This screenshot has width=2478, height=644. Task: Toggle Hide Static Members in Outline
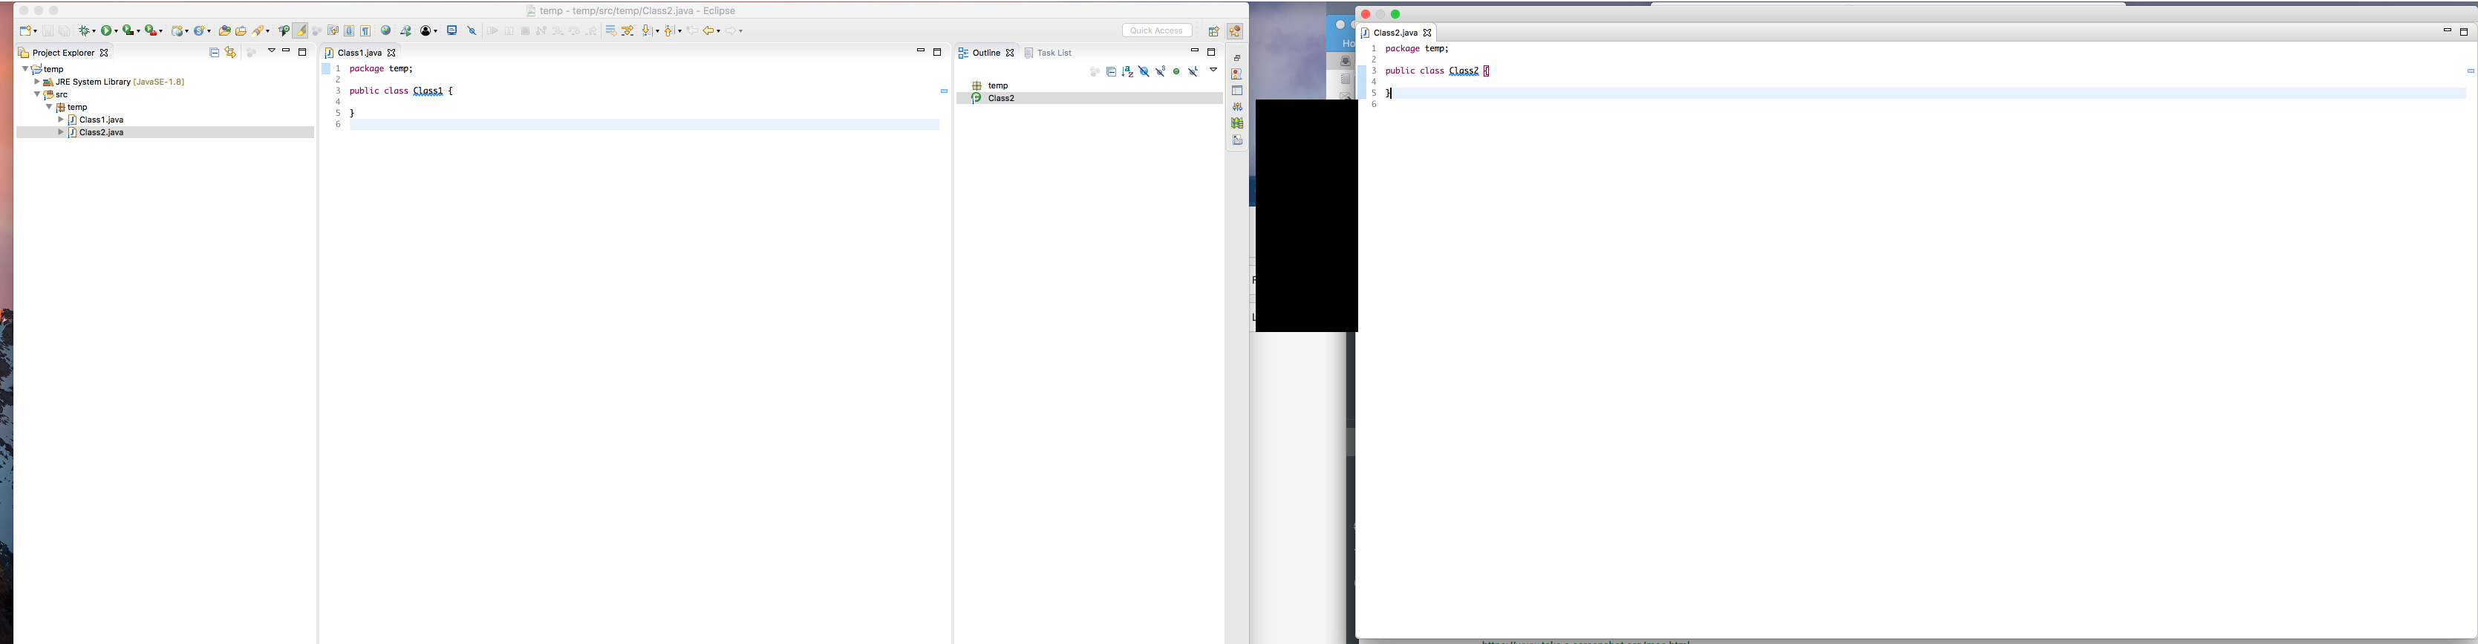(1160, 71)
